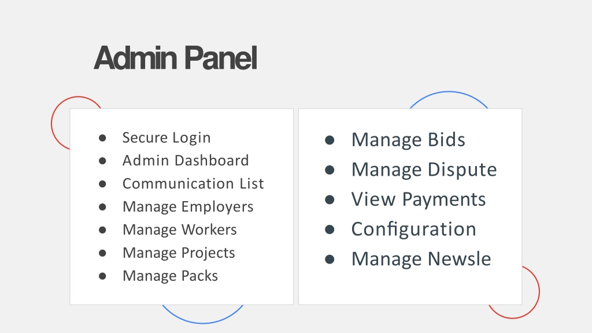Screen dimensions: 592x333
Task: Click the Manage Projects item
Action: tap(179, 253)
